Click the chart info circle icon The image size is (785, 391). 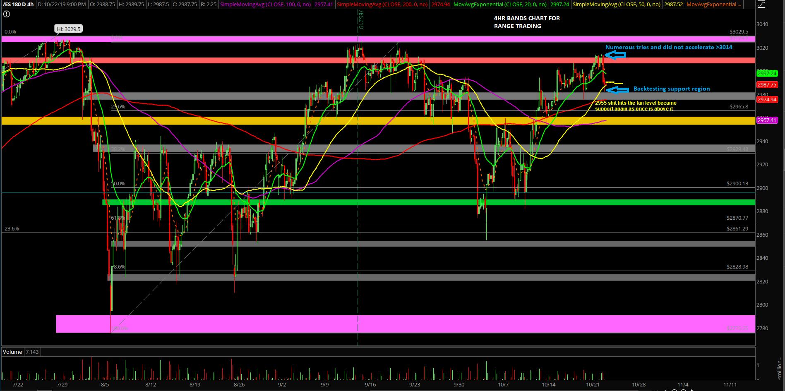[7, 14]
